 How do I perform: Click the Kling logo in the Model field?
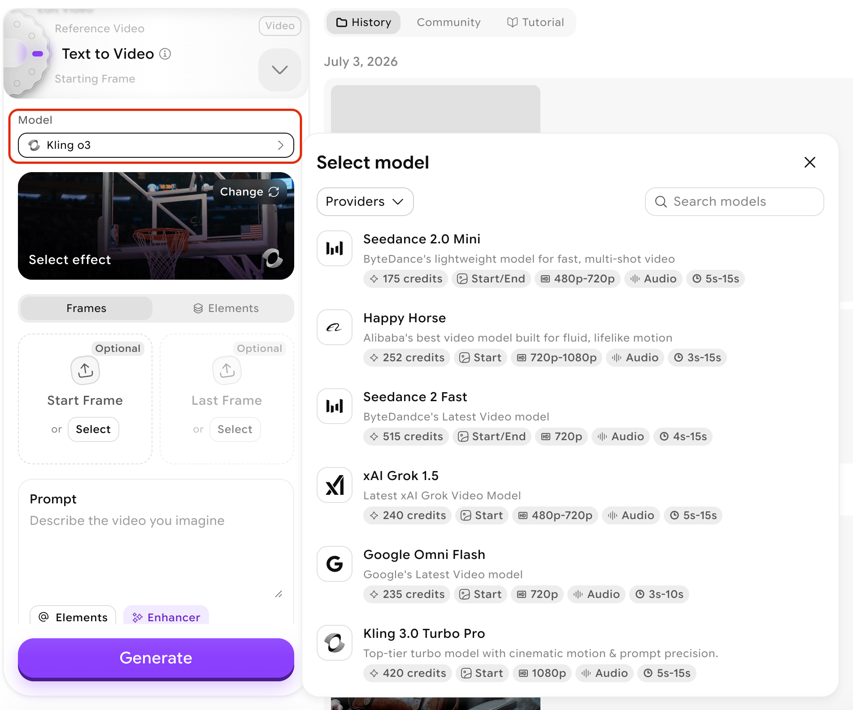[x=34, y=145]
